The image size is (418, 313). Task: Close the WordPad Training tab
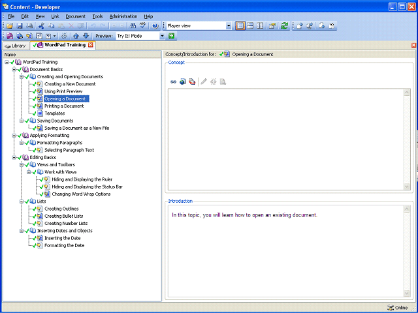(91, 45)
